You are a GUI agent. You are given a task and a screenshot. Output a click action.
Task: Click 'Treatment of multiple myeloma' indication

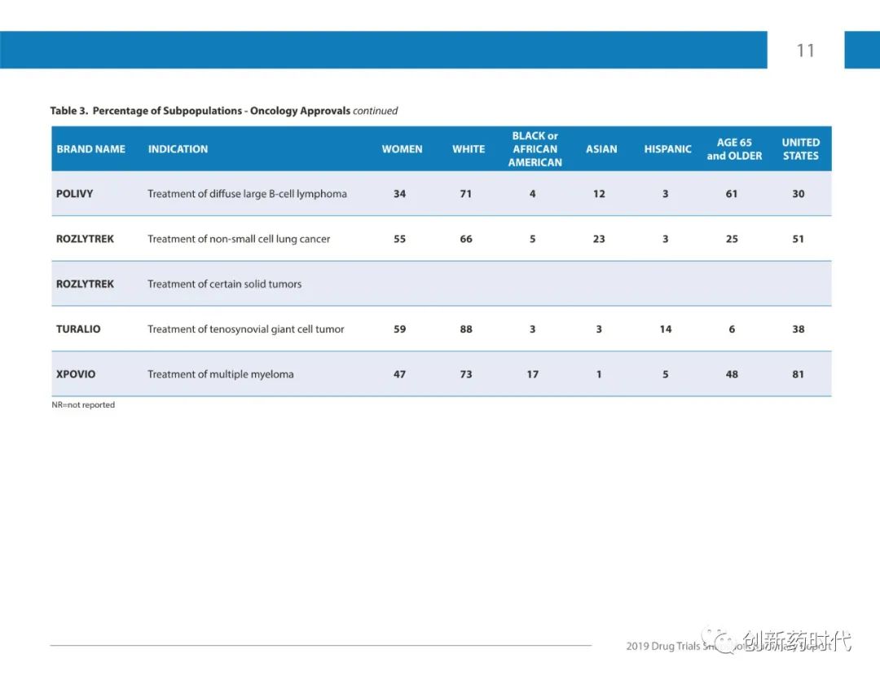220,374
